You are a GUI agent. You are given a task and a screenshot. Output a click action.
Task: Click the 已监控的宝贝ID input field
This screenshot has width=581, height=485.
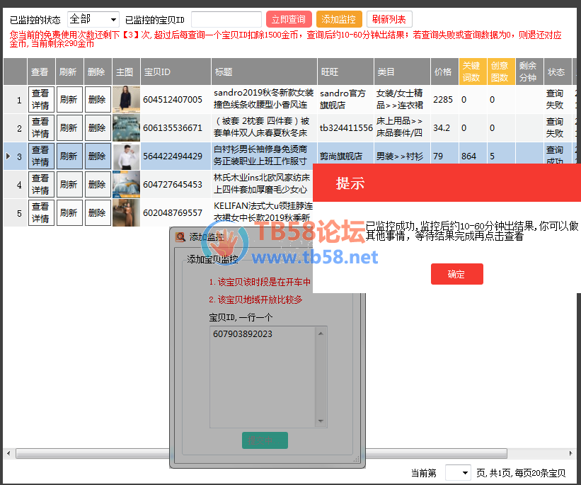point(226,19)
